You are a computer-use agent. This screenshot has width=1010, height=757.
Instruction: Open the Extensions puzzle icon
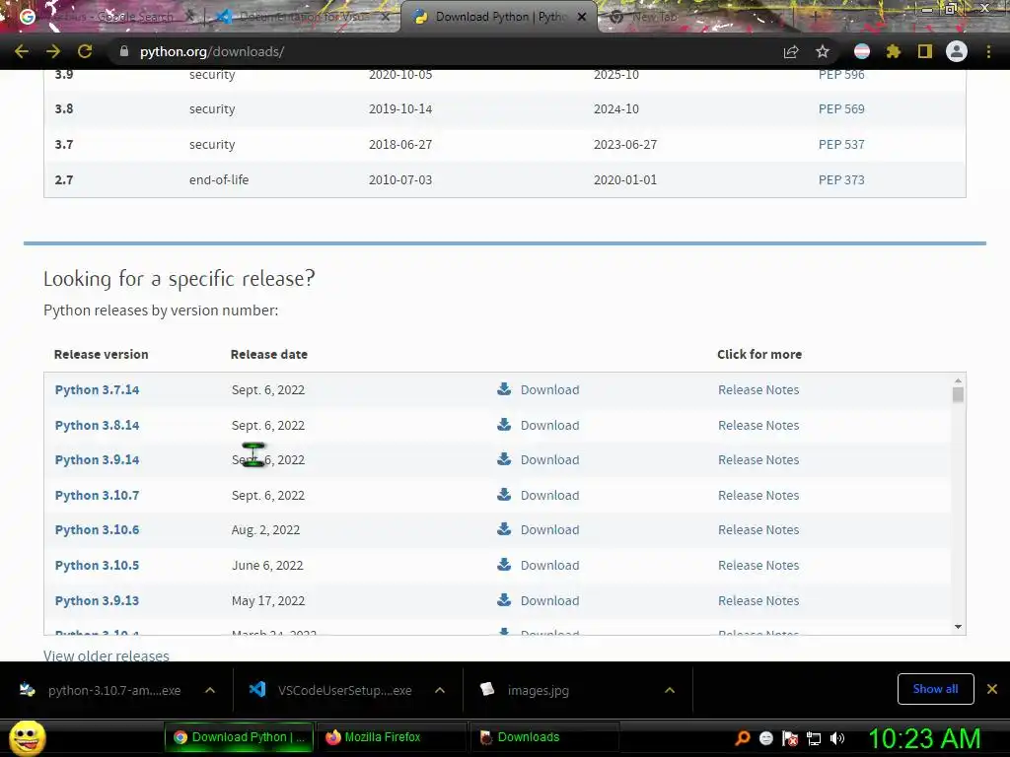click(893, 51)
